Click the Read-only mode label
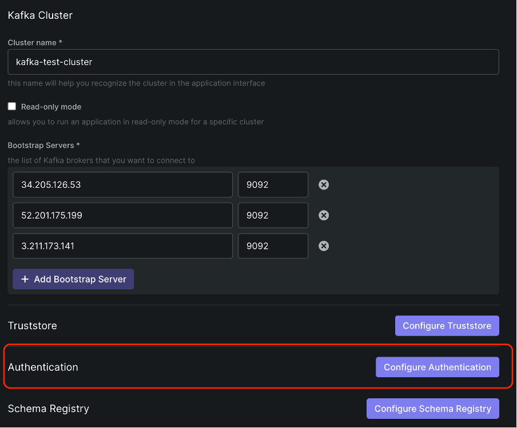The height and width of the screenshot is (428, 517). 51,107
